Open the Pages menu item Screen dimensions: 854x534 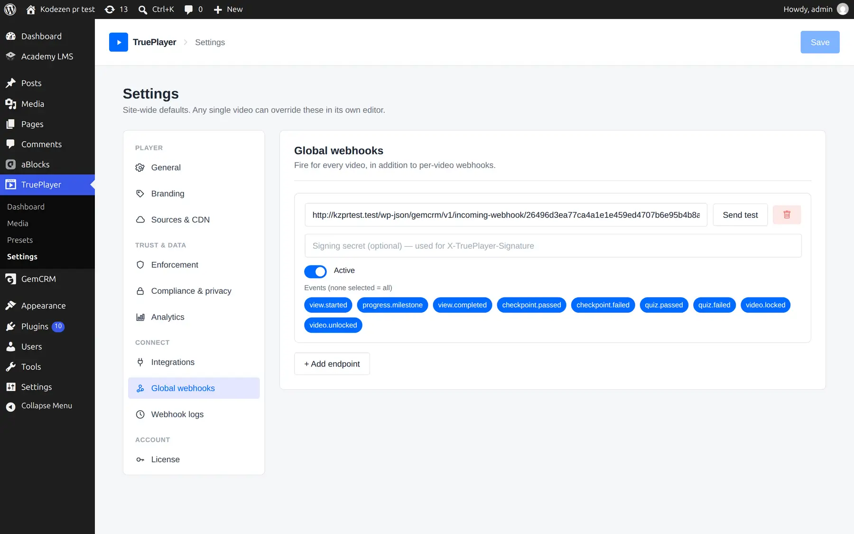[x=47, y=124]
